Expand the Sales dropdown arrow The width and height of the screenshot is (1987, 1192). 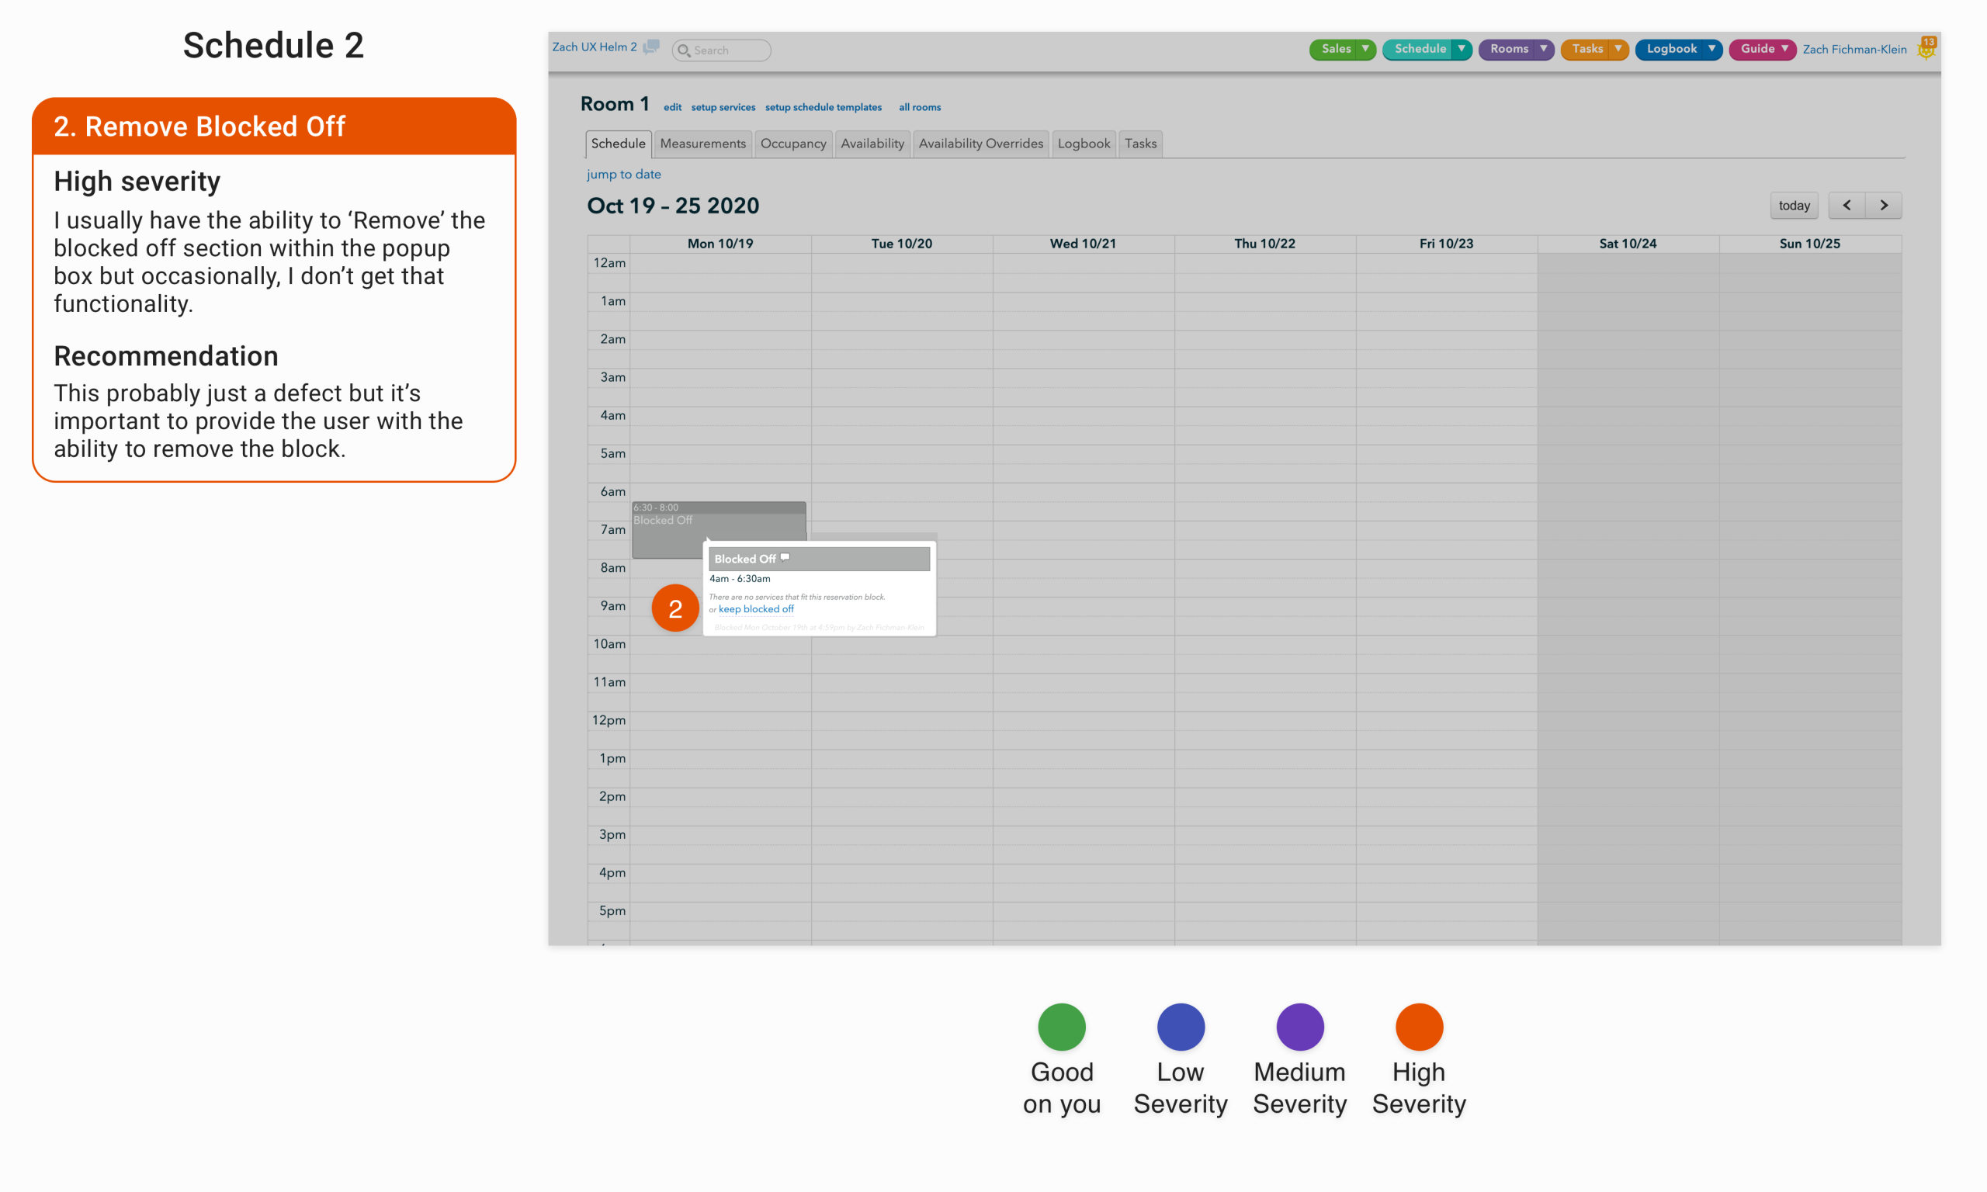[x=1365, y=49]
